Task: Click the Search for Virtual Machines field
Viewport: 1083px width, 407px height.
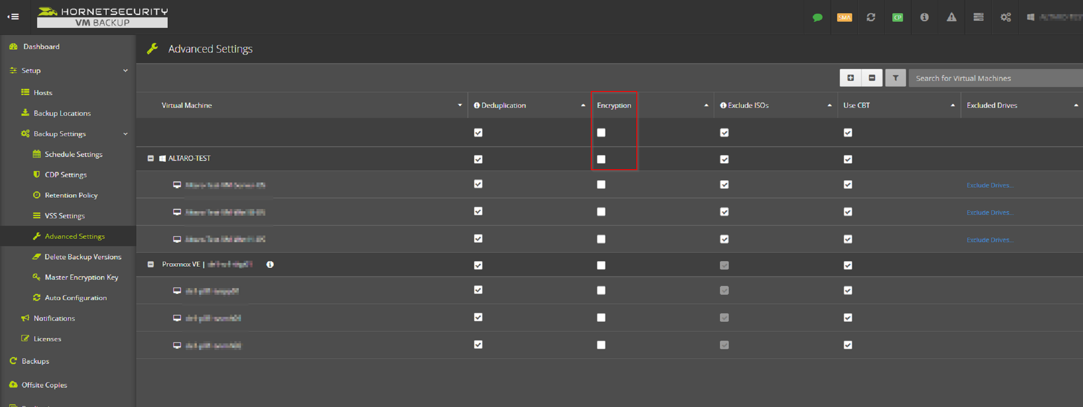Action: (x=995, y=78)
